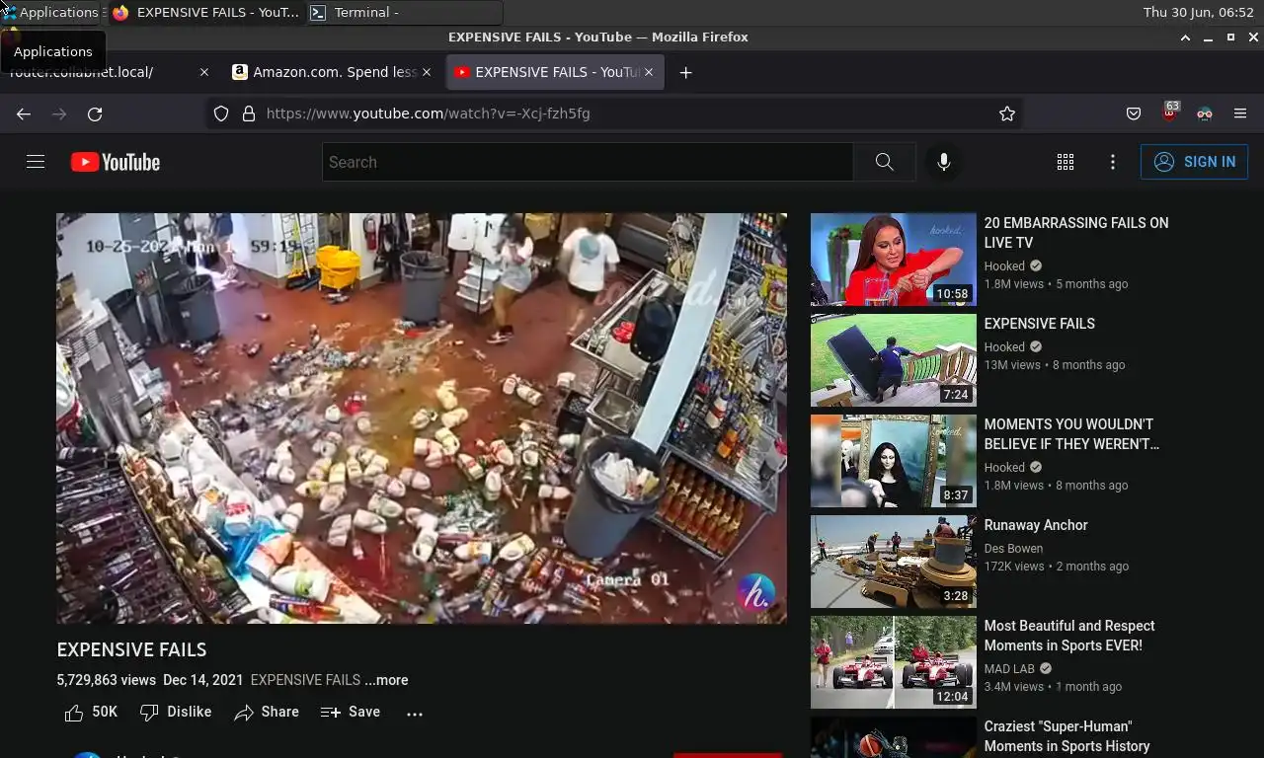Save the video to a playlist
This screenshot has height=758, width=1264.
click(351, 712)
